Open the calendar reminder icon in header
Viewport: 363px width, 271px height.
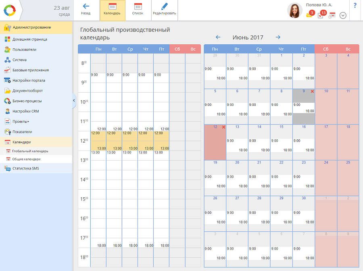[x=332, y=16]
